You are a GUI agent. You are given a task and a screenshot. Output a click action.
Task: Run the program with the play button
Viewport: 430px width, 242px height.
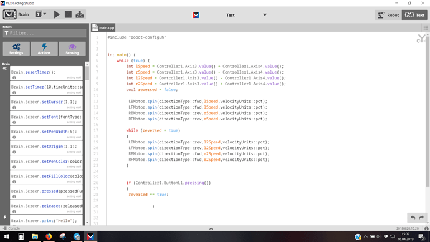click(x=57, y=14)
